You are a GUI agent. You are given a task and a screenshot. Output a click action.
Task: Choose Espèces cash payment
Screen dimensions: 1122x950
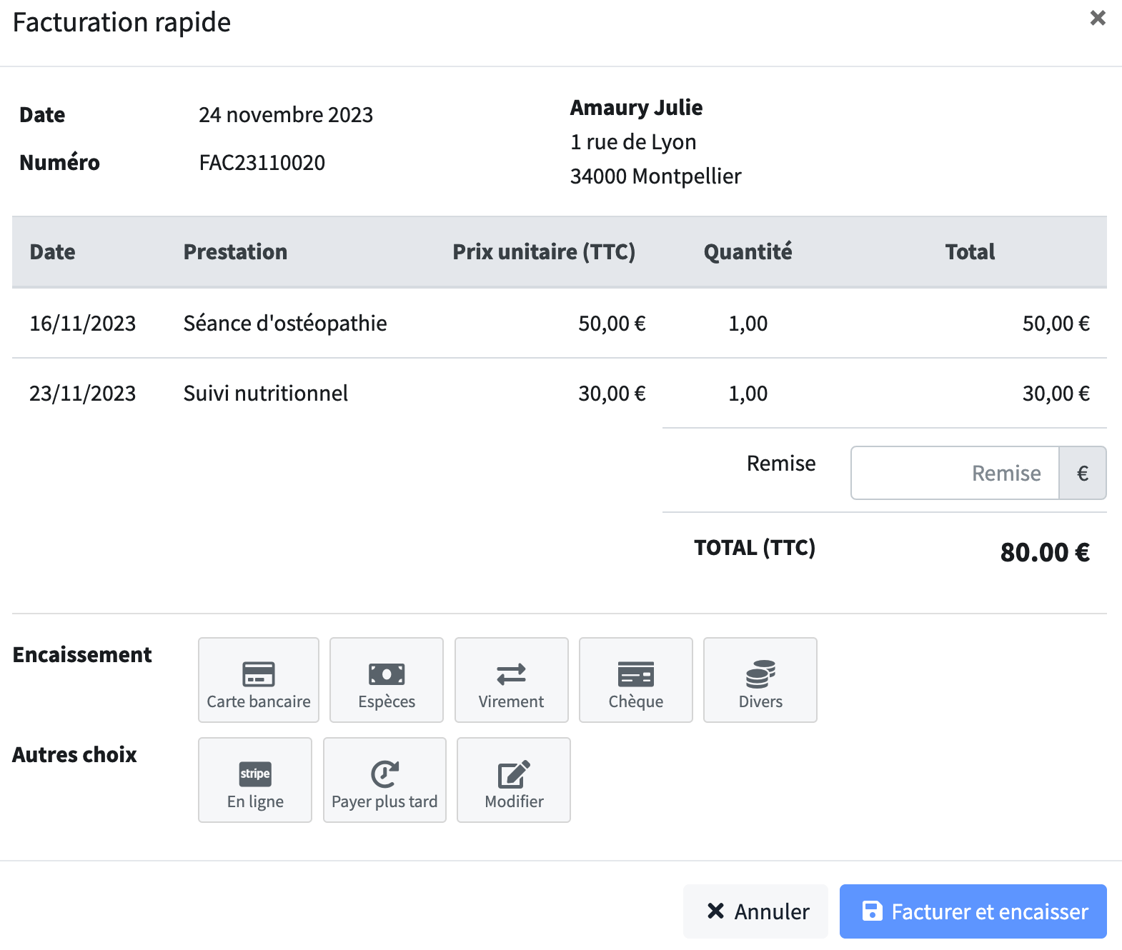(x=387, y=680)
